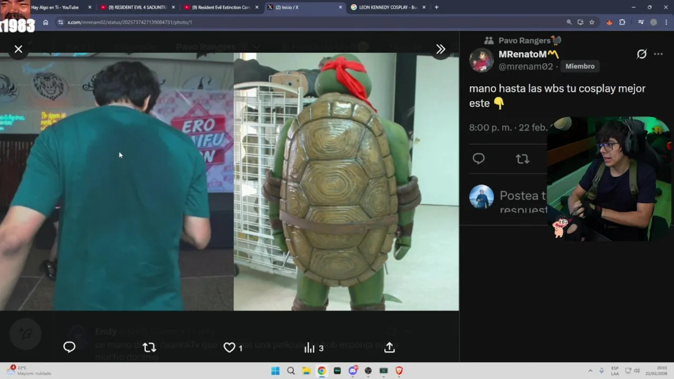Show hidden system tray icons

pos(590,371)
